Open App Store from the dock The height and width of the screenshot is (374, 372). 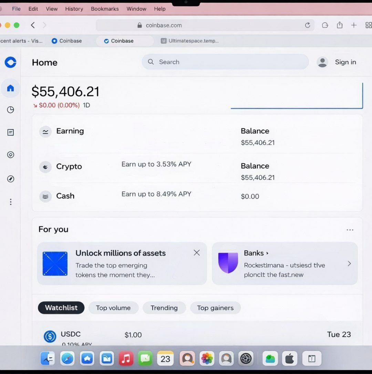(x=87, y=358)
